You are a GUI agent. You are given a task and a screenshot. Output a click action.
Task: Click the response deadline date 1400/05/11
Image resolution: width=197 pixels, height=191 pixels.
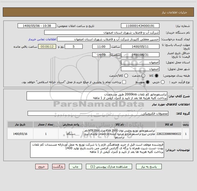[140, 47]
